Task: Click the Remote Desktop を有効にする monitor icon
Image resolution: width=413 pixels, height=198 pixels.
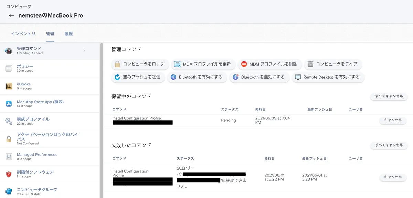Action: click(x=298, y=77)
